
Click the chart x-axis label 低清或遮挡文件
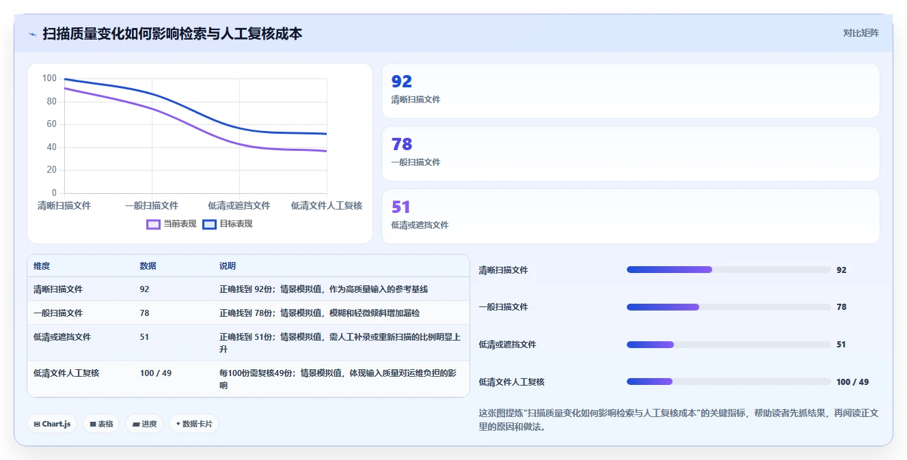pyautogui.click(x=239, y=205)
